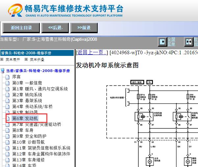Open 第12章 车身金属构件和装饰件

(41, 154)
